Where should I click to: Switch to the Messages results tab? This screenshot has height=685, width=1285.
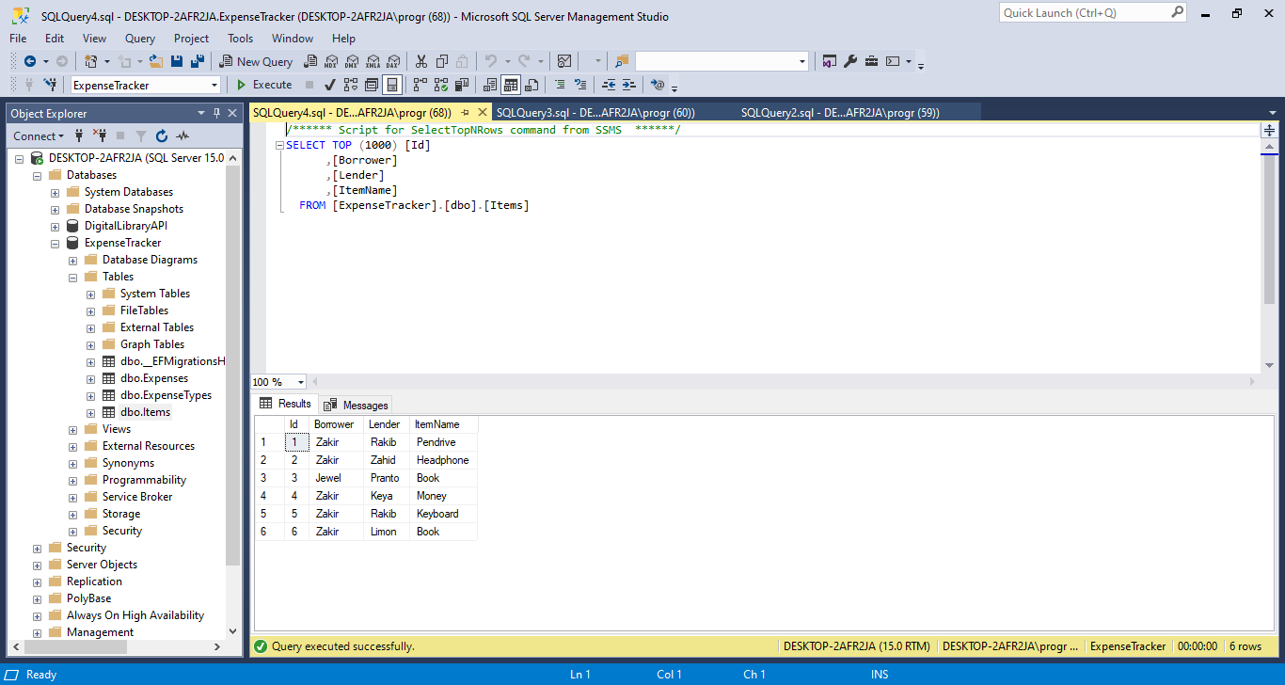(356, 405)
